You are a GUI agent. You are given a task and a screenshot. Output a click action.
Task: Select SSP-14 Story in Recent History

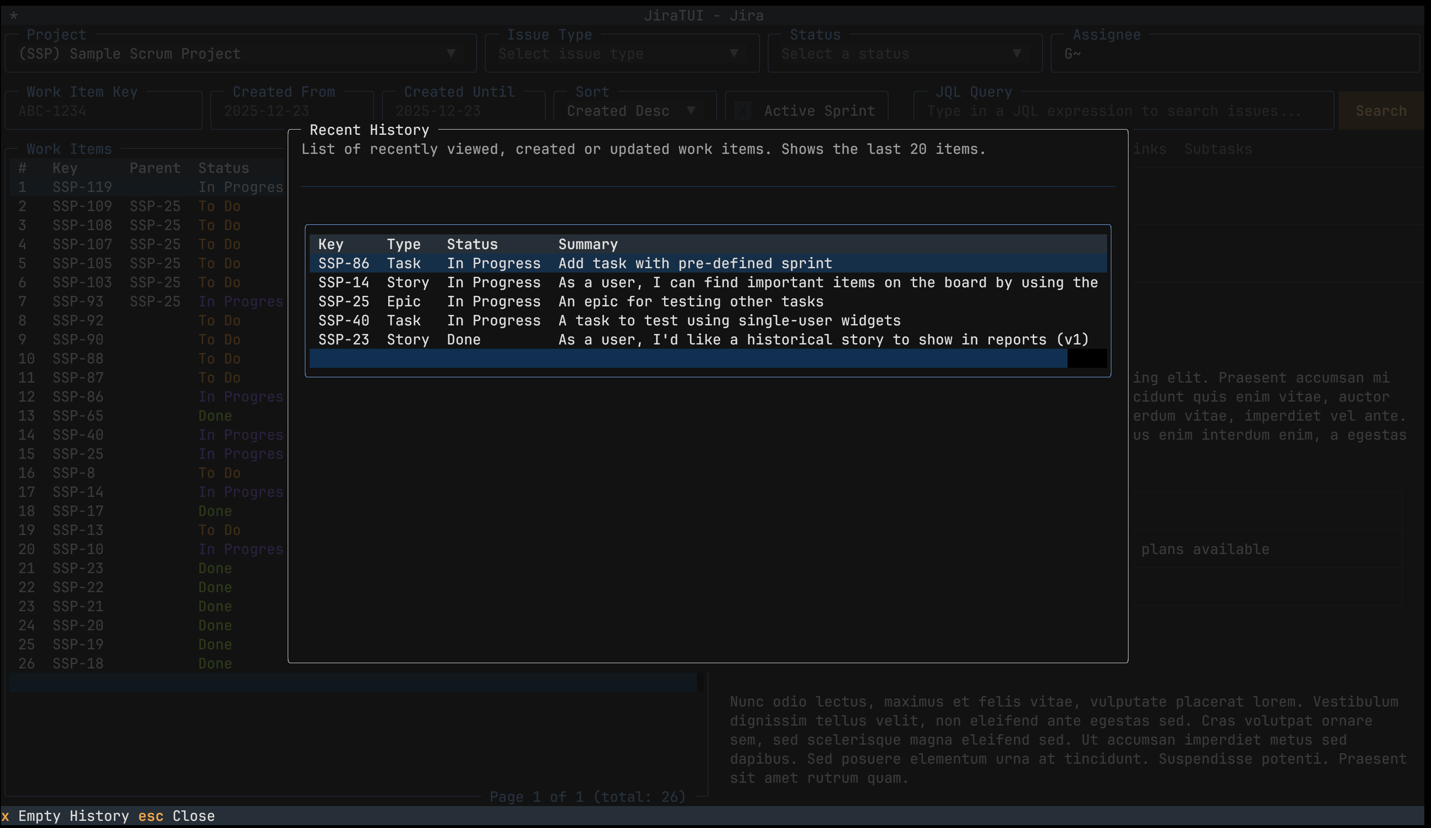tap(707, 282)
